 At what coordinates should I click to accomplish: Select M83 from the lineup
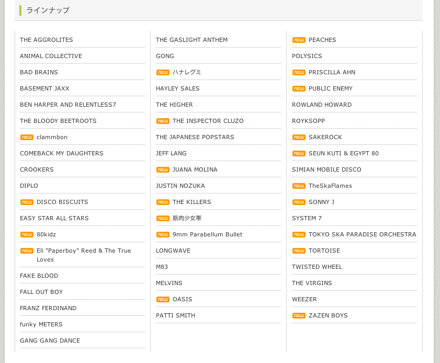pyautogui.click(x=162, y=267)
